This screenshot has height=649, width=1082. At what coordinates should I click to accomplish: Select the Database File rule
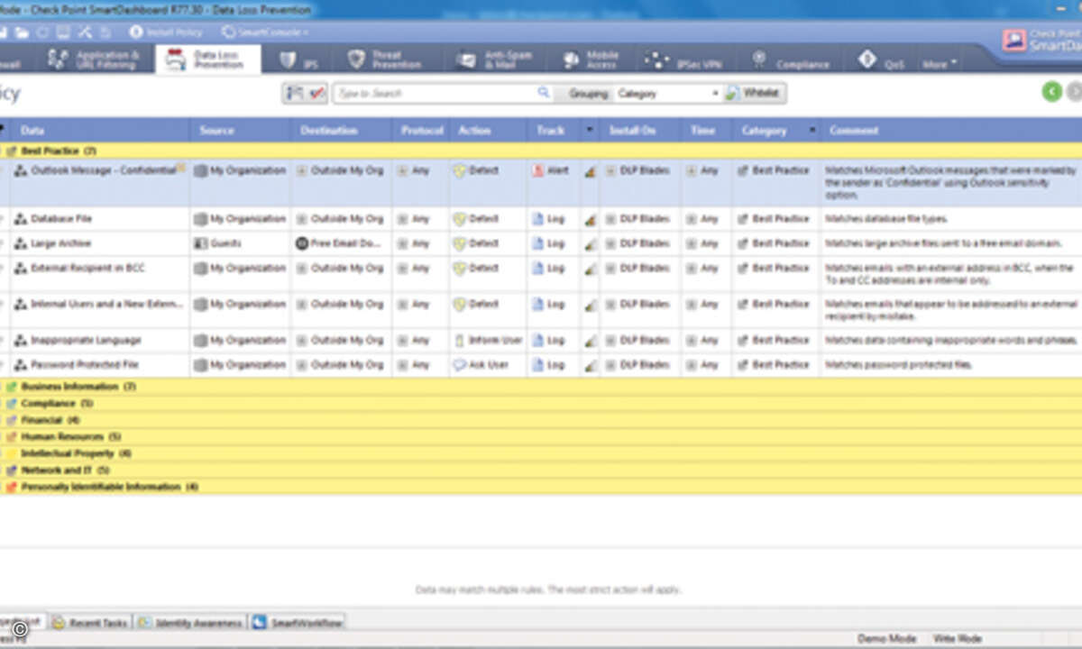pyautogui.click(x=541, y=219)
